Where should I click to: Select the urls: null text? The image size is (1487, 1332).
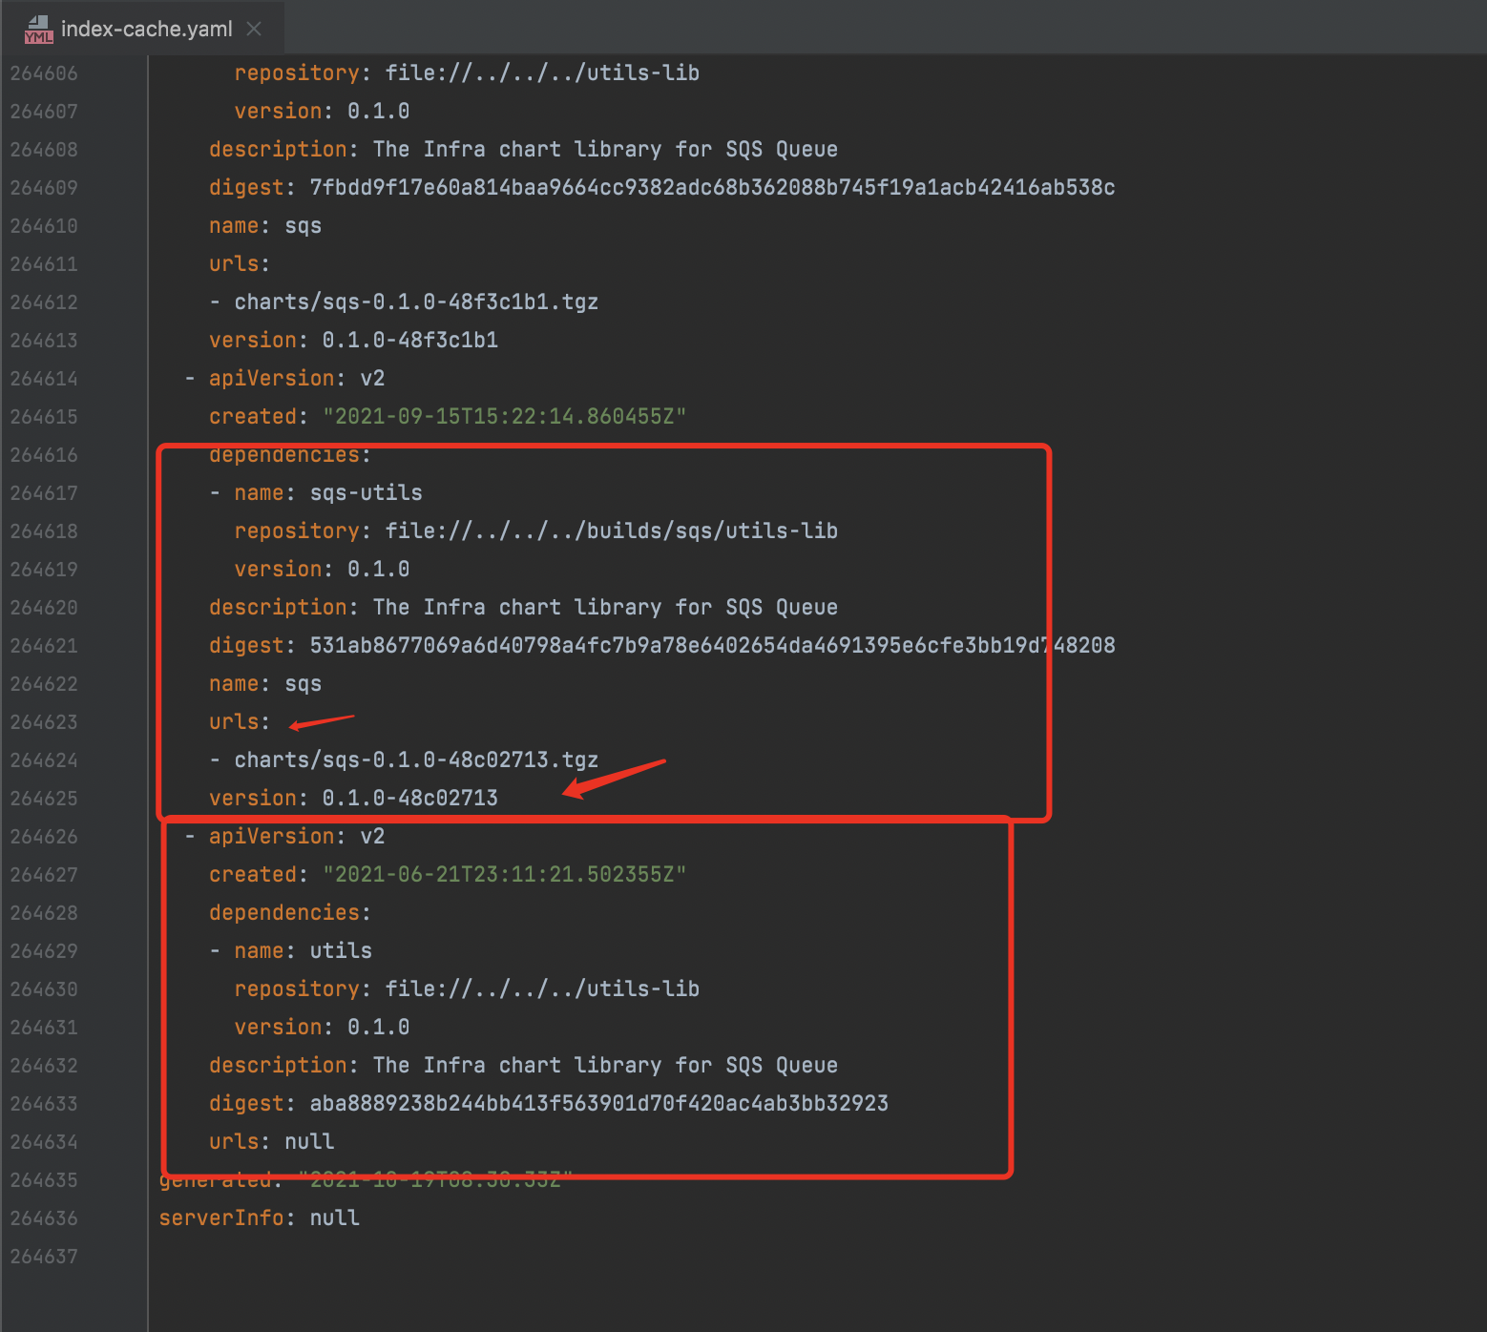[x=272, y=1141]
